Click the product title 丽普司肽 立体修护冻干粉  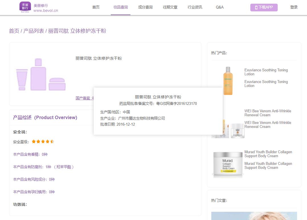click(x=99, y=58)
